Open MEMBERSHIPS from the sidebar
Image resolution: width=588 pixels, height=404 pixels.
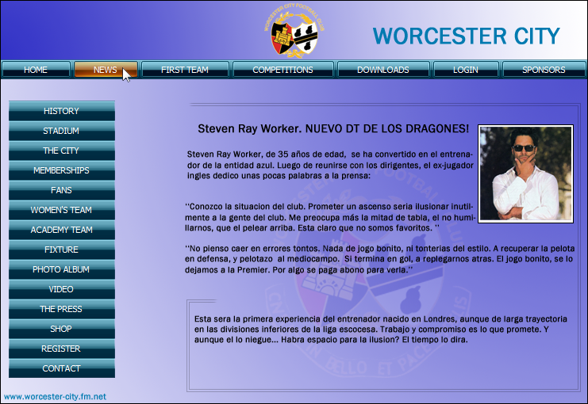pos(62,170)
